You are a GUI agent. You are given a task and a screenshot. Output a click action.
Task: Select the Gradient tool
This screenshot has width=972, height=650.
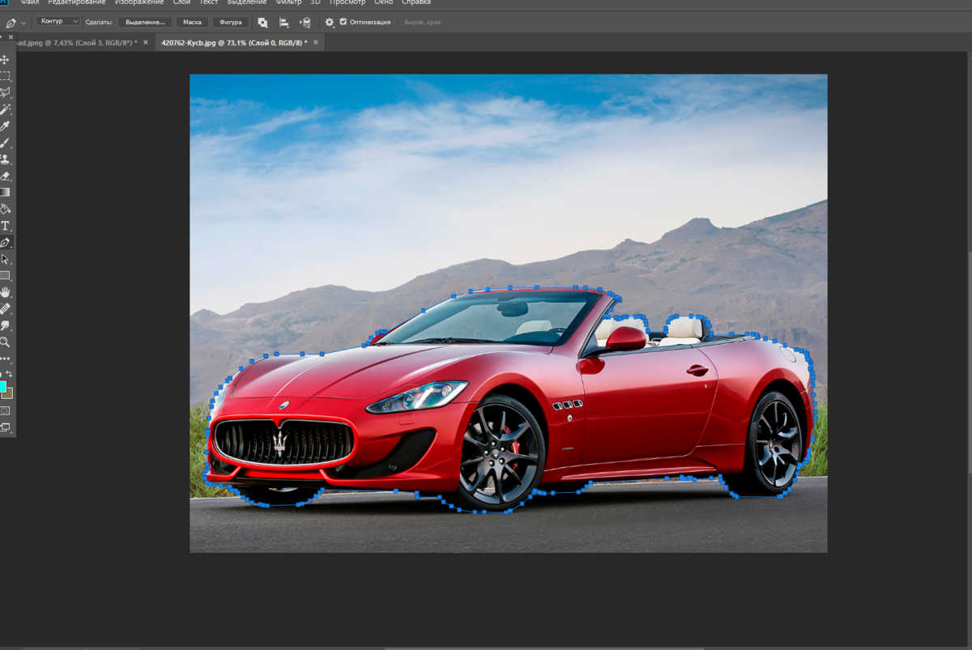(x=5, y=193)
